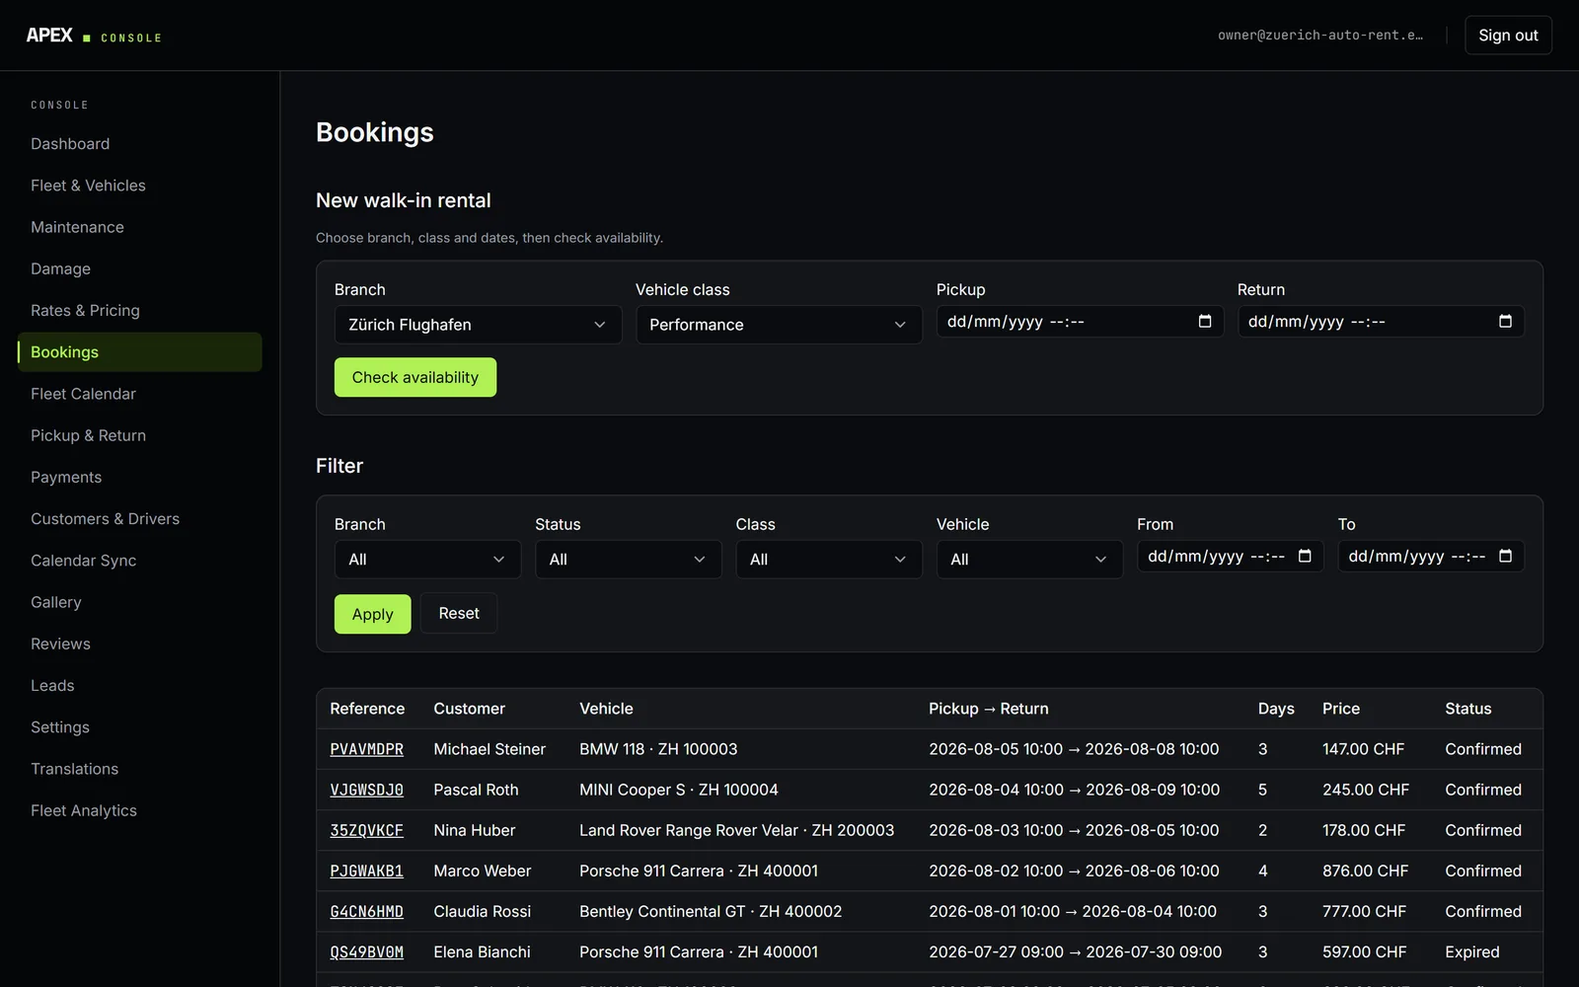1579x987 pixels.
Task: Click into the To date filter
Action: [1431, 557]
